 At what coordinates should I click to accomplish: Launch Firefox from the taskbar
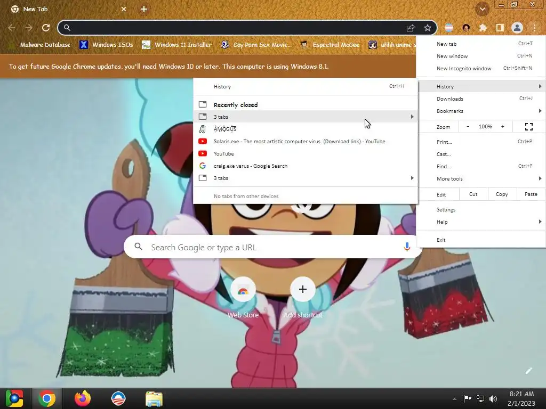(x=83, y=398)
